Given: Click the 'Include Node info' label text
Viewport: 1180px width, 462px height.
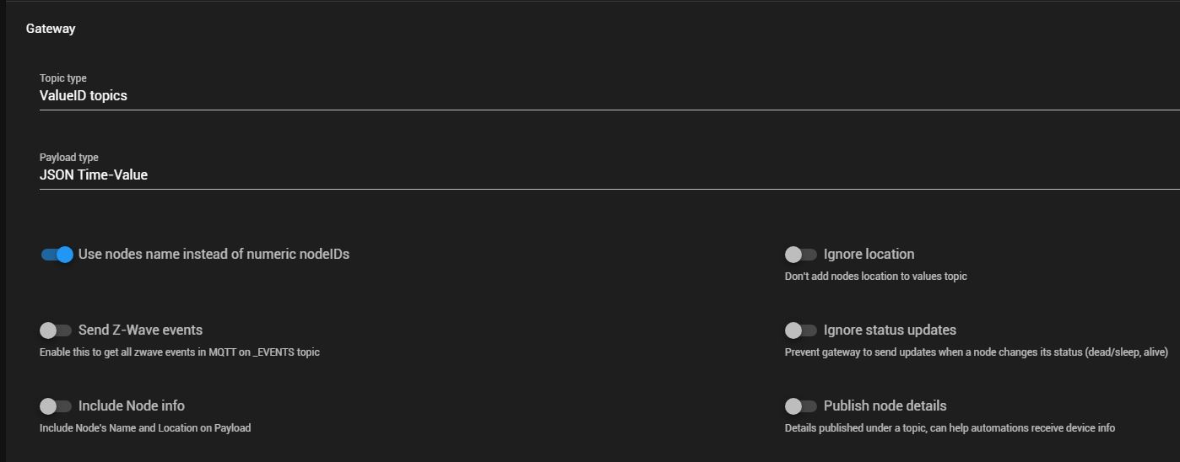Looking at the screenshot, I should tap(132, 406).
